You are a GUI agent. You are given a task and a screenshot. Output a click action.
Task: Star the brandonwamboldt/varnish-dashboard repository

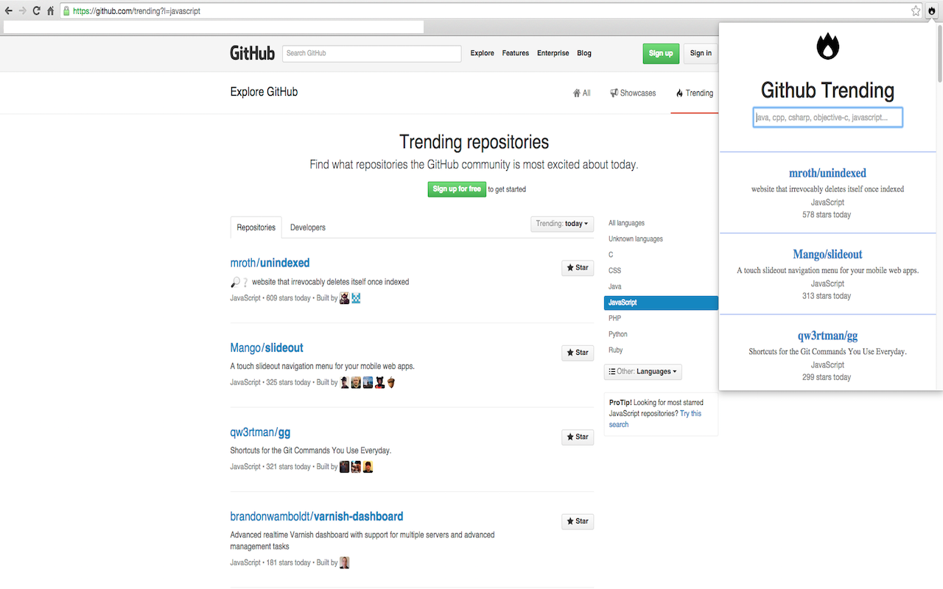pyautogui.click(x=578, y=521)
